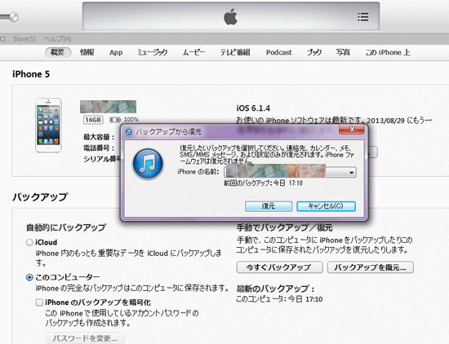This screenshot has width=449, height=344.
Task: Open the ヘルプ(H) menu
Action: tap(57, 39)
